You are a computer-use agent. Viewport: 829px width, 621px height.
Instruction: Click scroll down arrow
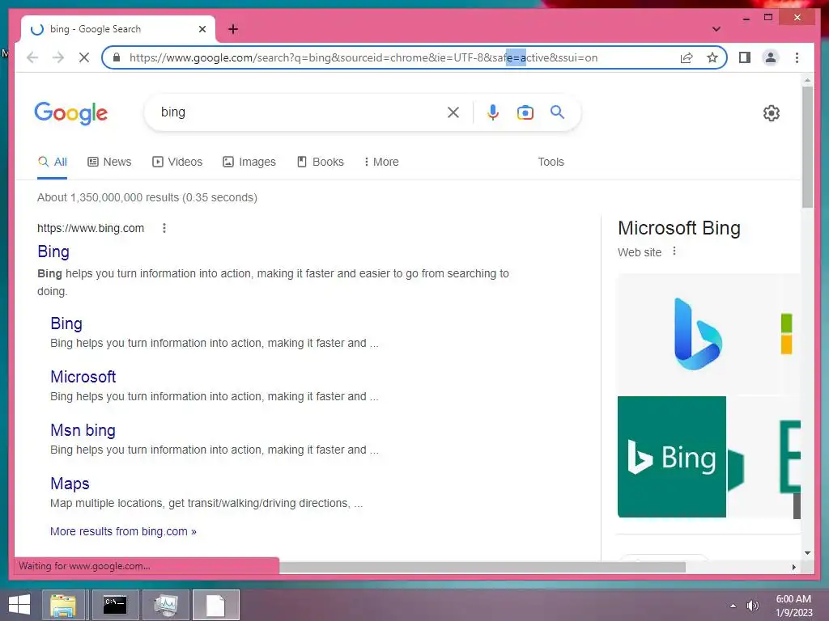pyautogui.click(x=807, y=553)
